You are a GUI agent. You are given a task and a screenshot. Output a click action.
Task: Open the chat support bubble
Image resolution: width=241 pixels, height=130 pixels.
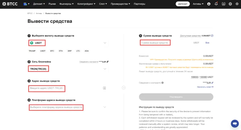coord(235,123)
